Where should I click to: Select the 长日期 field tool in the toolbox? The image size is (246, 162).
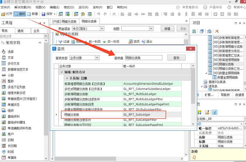(12, 145)
